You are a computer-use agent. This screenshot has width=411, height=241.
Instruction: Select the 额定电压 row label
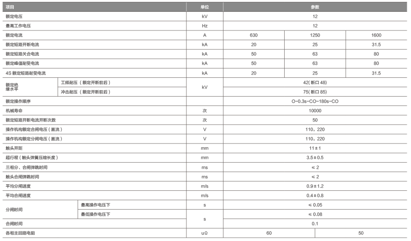pos(14,16)
